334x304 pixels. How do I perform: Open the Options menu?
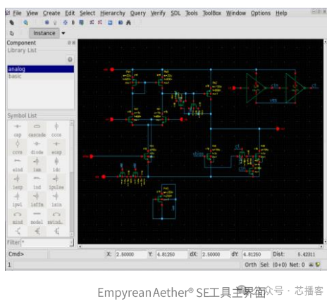261,13
